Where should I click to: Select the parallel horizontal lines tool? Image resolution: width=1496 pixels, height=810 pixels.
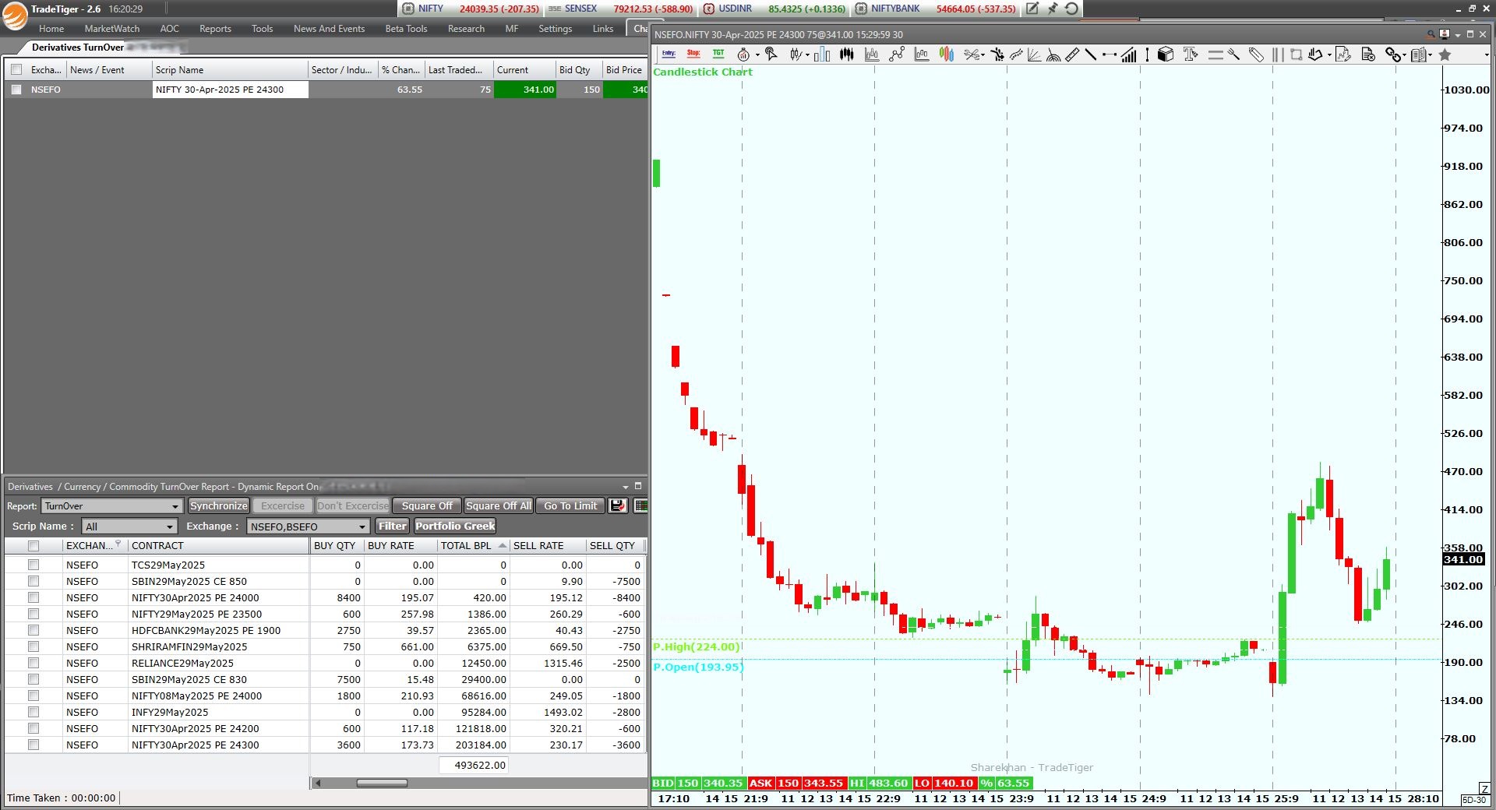[x=1215, y=55]
